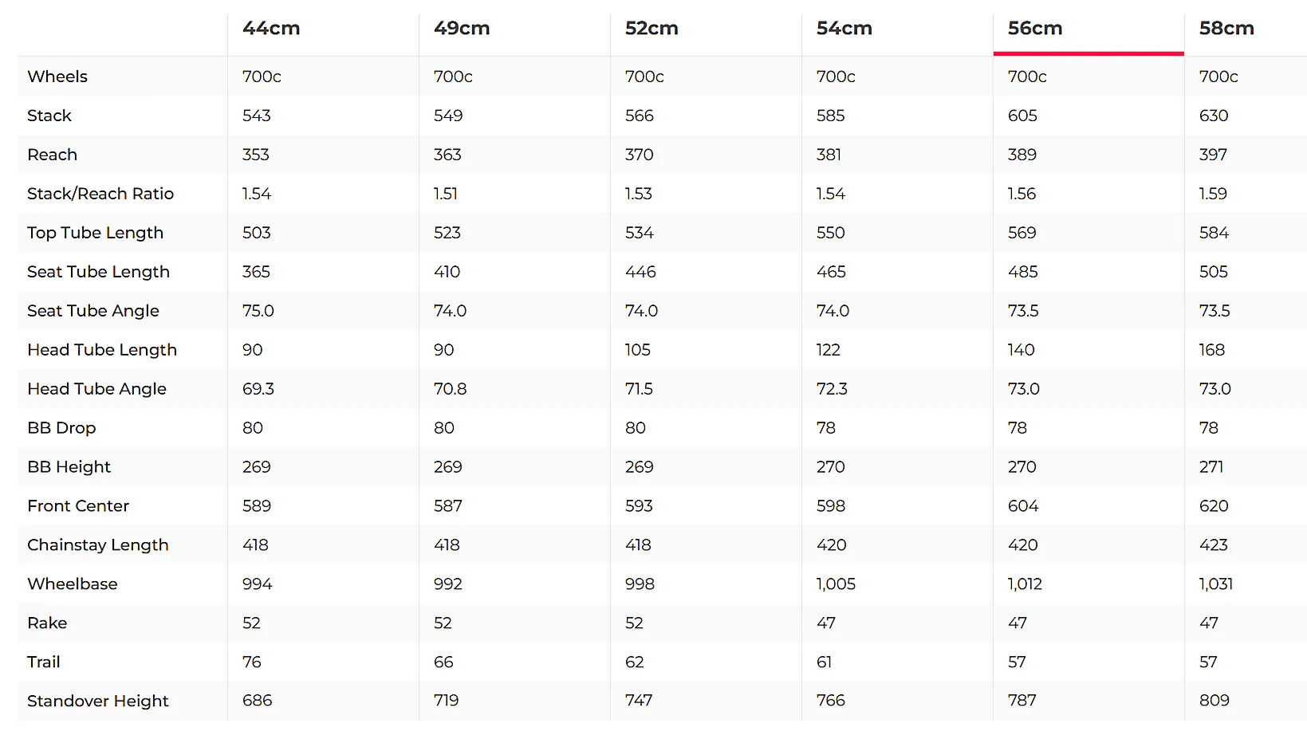Click the Chainstay Length row label
The width and height of the screenshot is (1307, 735).
point(98,545)
